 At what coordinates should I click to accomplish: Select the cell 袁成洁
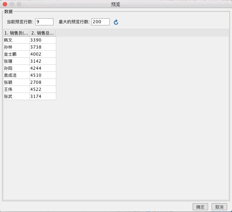pos(17,75)
